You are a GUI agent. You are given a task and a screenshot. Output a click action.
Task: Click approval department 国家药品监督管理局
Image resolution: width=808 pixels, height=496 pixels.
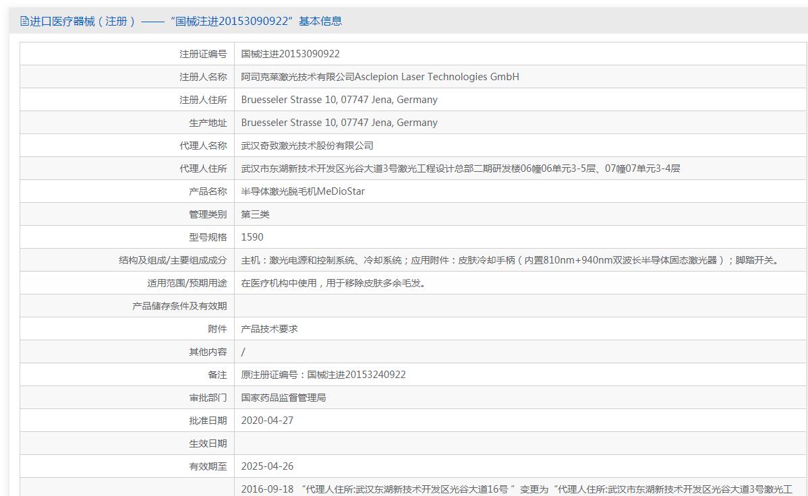point(283,398)
